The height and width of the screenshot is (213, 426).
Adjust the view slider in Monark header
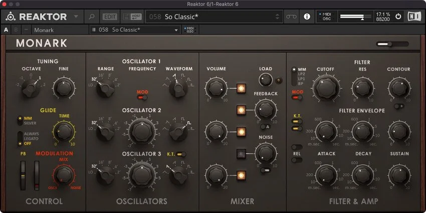coord(392,44)
